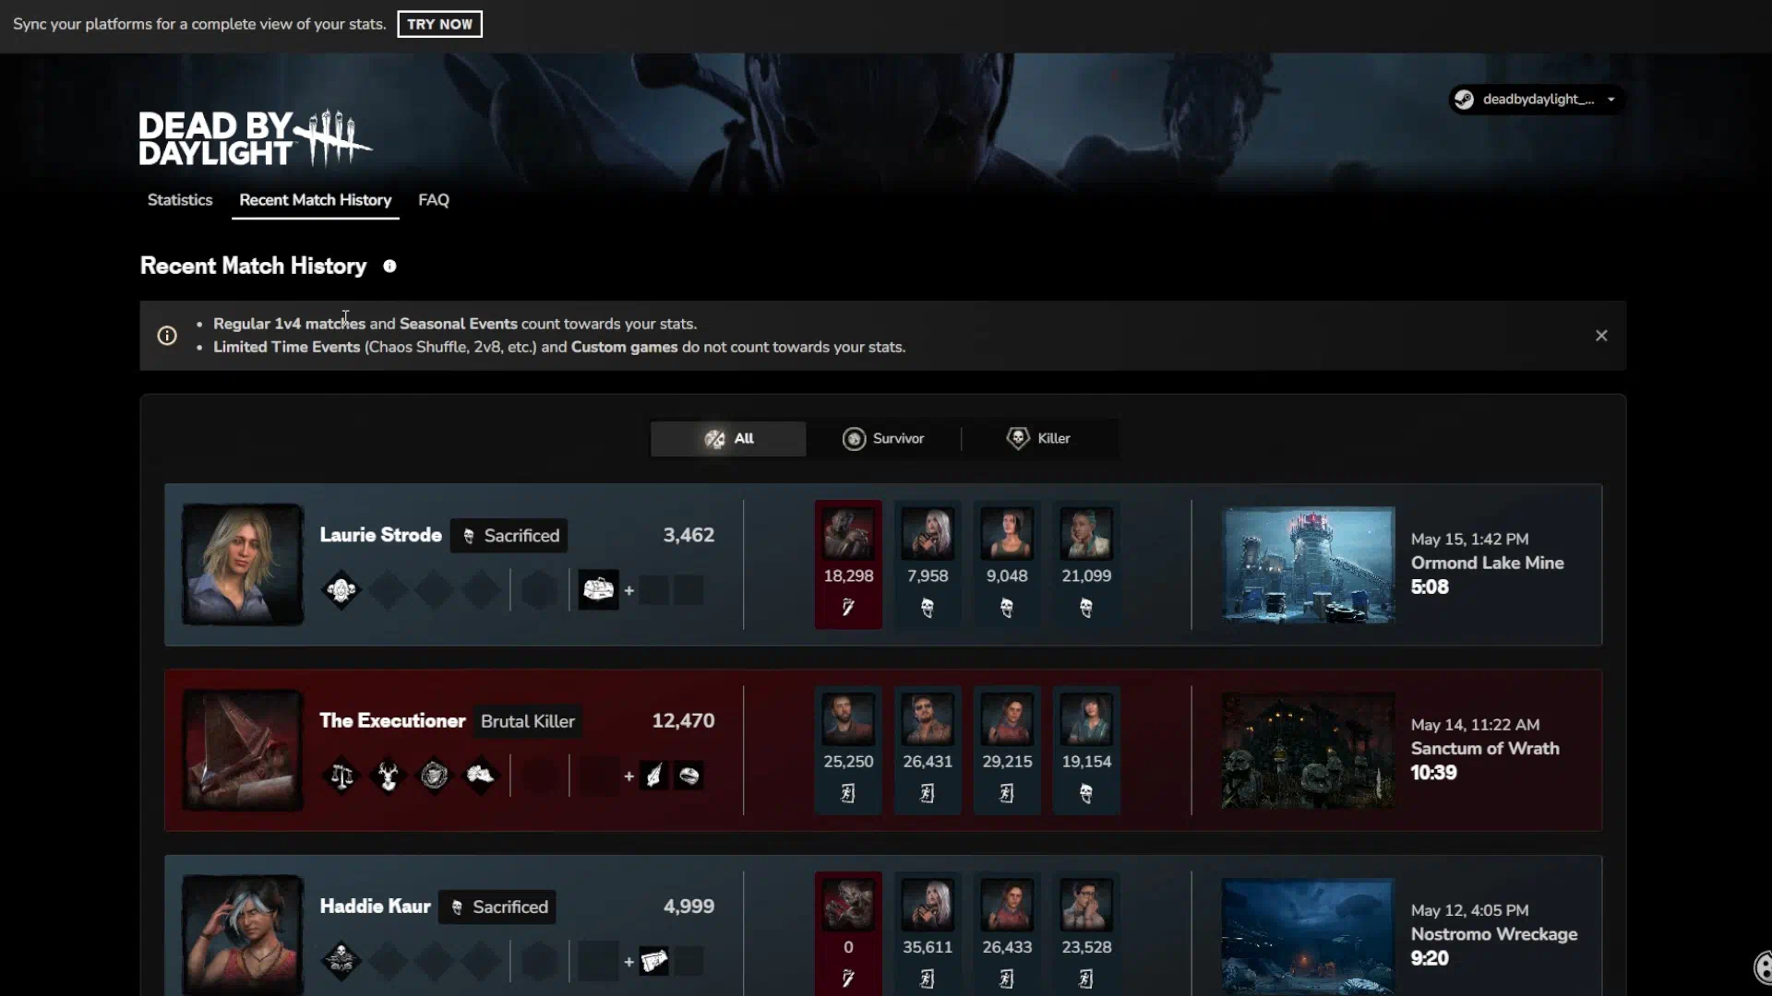Screen dimensions: 1772x996
Task: Click The Executioner killer portrait
Action: [x=243, y=751]
